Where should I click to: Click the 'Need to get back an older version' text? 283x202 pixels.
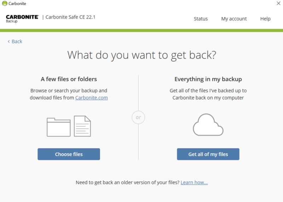[127, 183]
